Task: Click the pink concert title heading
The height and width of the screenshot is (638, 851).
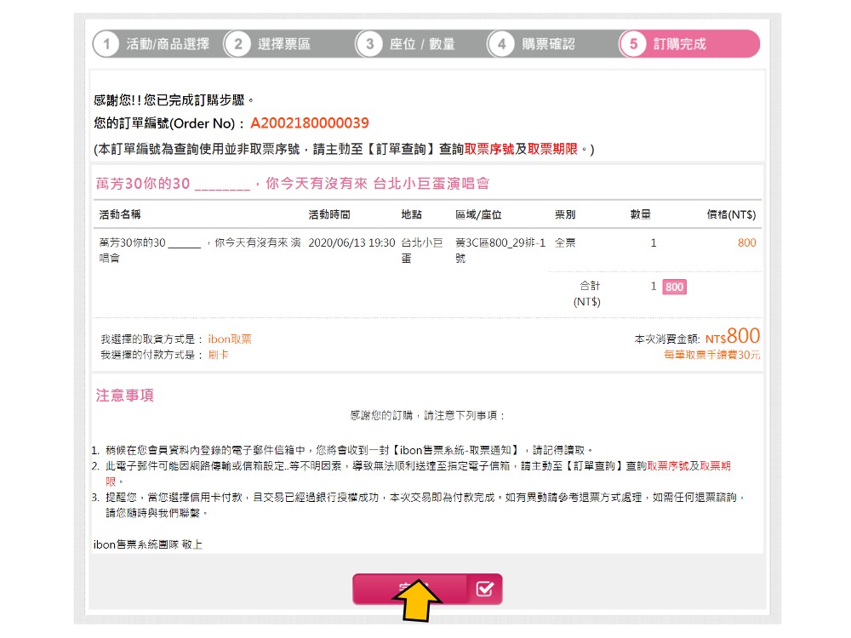Action: click(x=292, y=184)
